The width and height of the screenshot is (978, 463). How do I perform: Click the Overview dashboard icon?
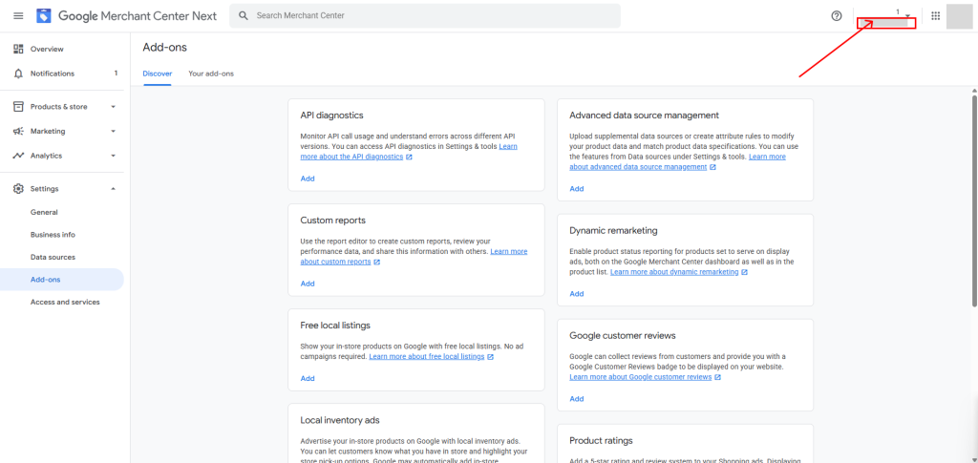point(18,49)
